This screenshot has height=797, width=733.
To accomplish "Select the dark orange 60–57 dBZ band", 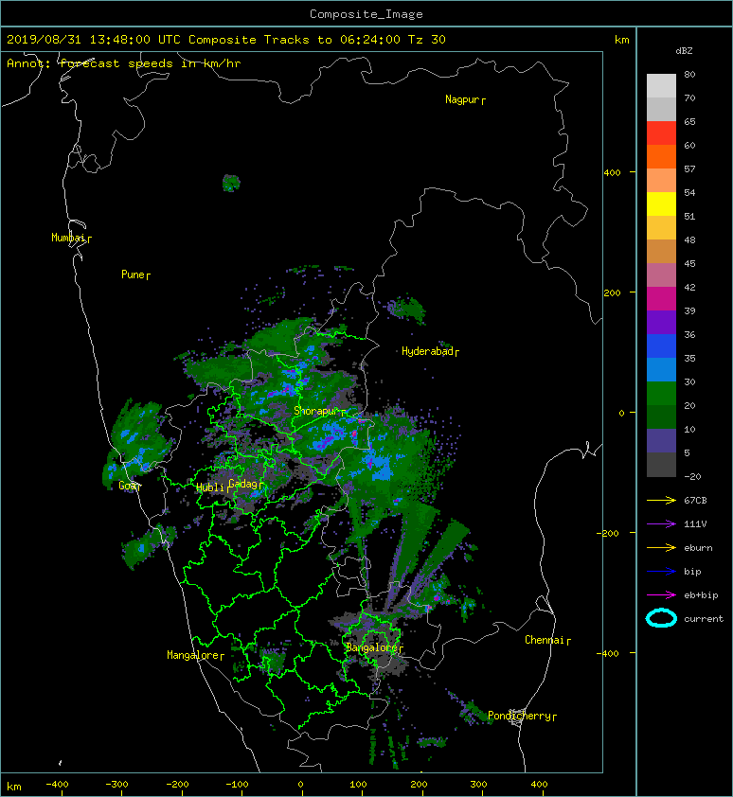I will pyautogui.click(x=661, y=157).
